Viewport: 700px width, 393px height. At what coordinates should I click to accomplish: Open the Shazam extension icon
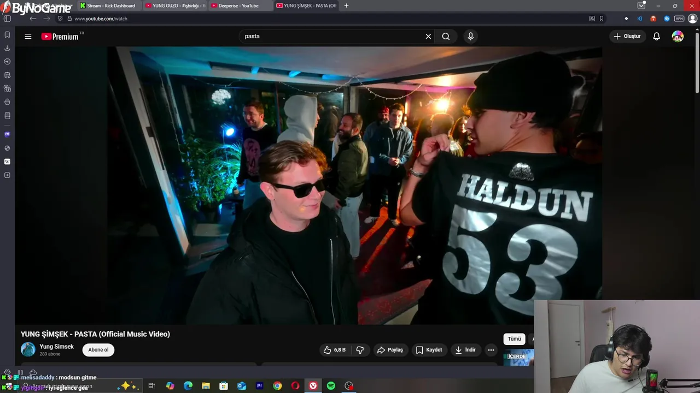pos(667,19)
